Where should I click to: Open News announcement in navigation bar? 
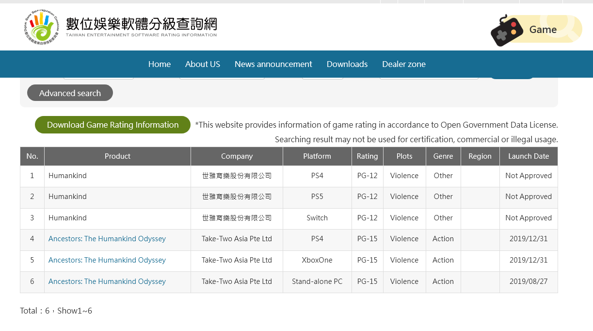pyautogui.click(x=273, y=64)
